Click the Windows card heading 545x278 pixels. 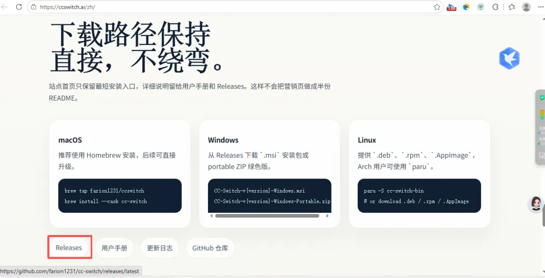coord(223,140)
